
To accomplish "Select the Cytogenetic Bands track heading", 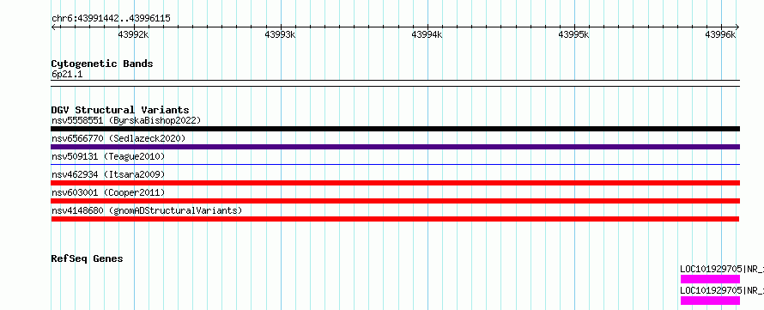I will coord(102,64).
